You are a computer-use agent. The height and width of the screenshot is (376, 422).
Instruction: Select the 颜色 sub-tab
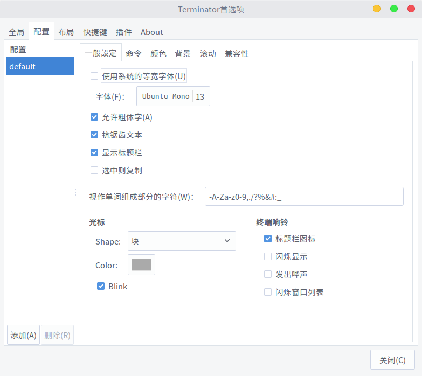coord(158,53)
